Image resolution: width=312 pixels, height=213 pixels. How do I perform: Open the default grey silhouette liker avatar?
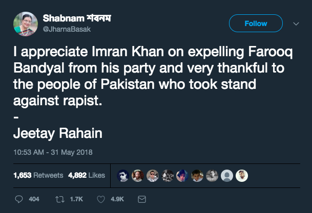[x=228, y=176]
